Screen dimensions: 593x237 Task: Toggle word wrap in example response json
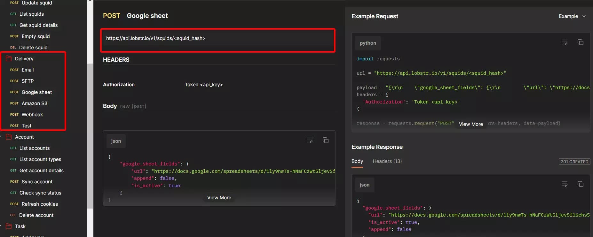click(565, 184)
